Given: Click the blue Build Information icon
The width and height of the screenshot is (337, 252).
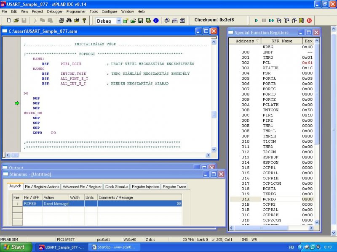Looking at the screenshot, I should [x=156, y=20].
